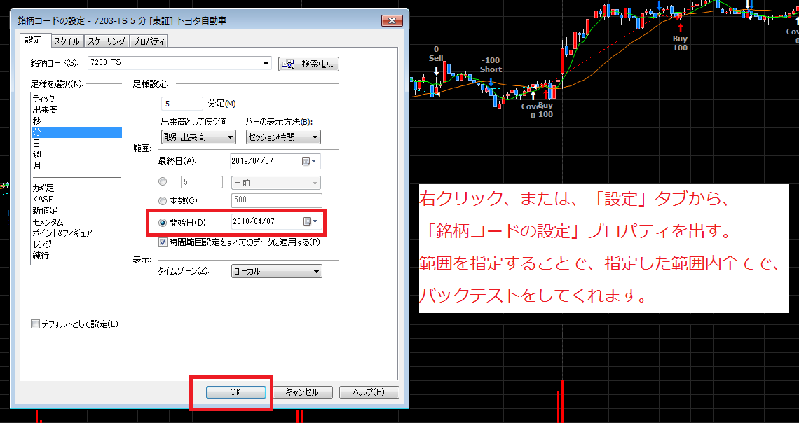The width and height of the screenshot is (799, 423).
Task: Select モメンタム in chart type list
Action: click(76, 222)
